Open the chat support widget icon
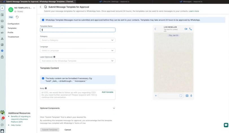Image resolution: width=229 pixels, height=133 pixels. click(x=226, y=125)
